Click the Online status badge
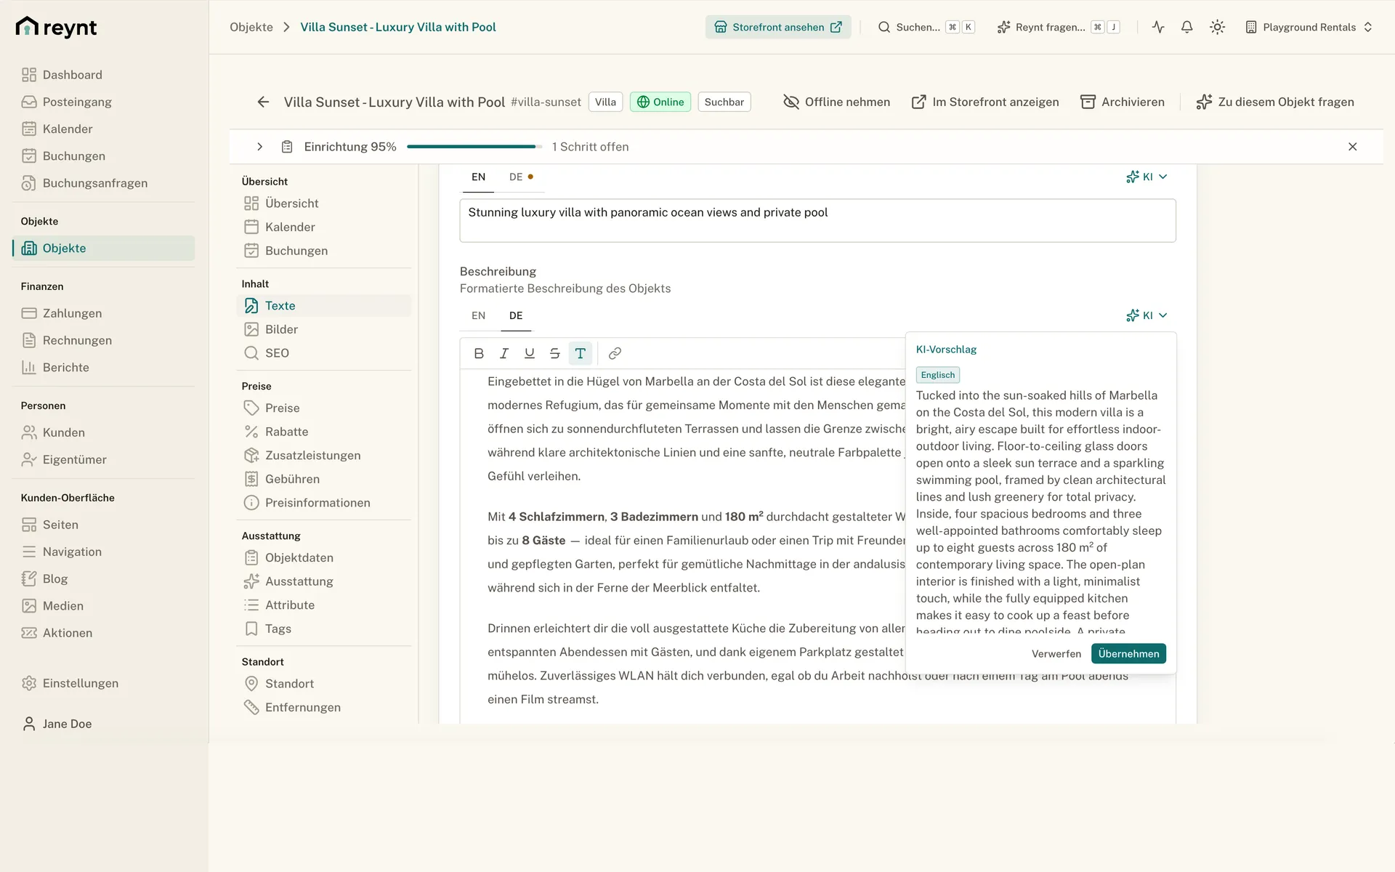 point(660,102)
